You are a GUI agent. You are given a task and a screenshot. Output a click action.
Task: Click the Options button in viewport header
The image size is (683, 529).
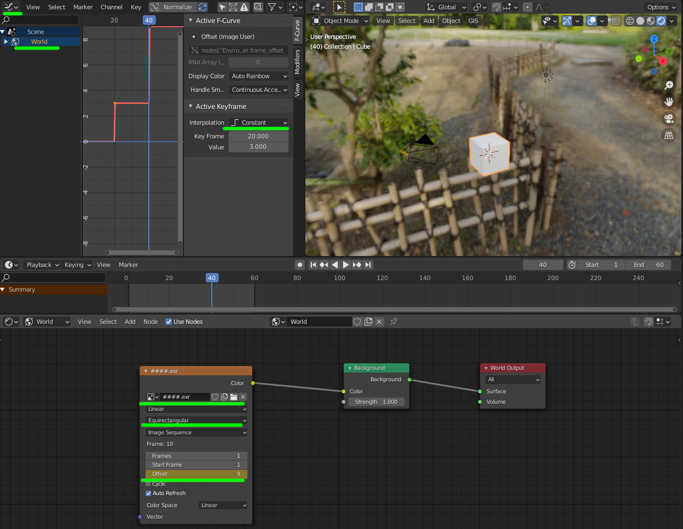[661, 7]
